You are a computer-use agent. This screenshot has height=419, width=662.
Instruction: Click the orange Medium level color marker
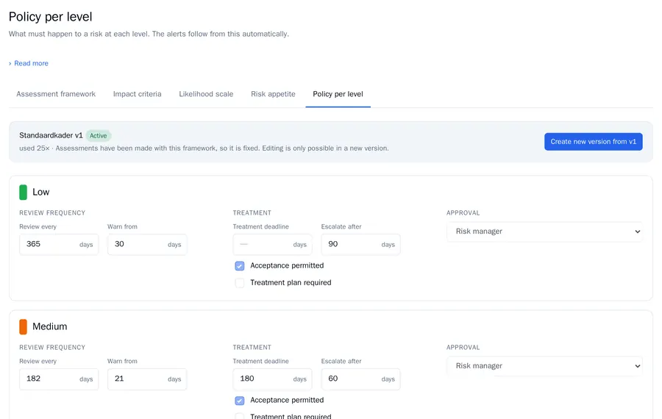(24, 326)
